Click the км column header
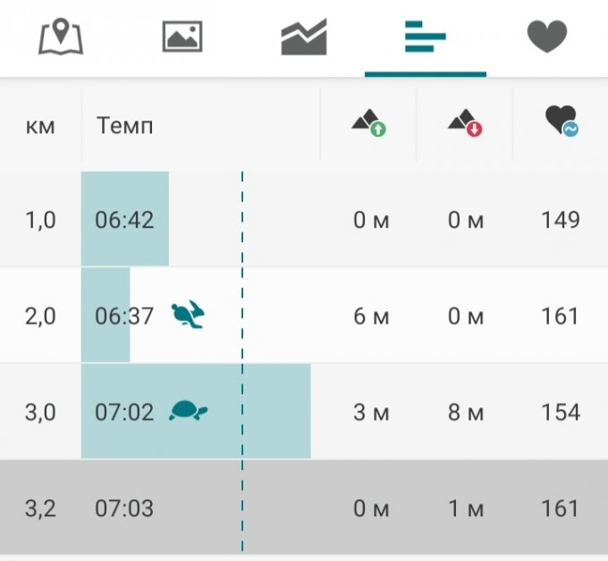 40,126
